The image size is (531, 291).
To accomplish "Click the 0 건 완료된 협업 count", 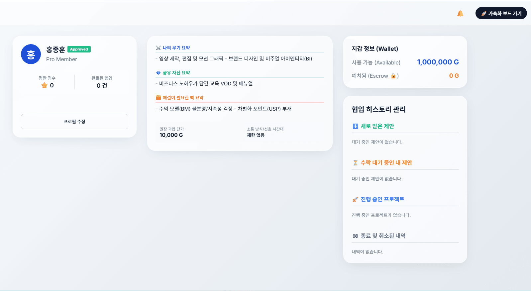I will pyautogui.click(x=102, y=86).
